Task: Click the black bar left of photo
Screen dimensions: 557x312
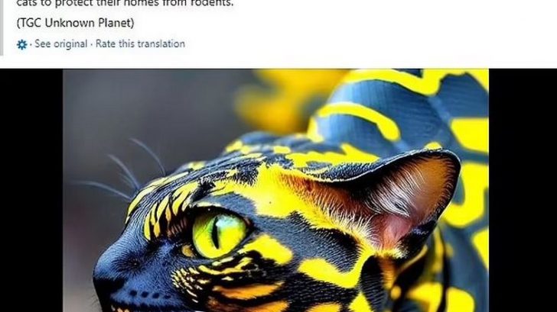Action: tap(31, 191)
